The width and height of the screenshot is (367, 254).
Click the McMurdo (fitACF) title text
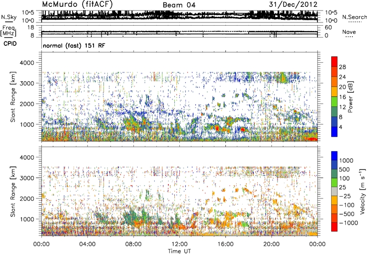click(78, 4)
